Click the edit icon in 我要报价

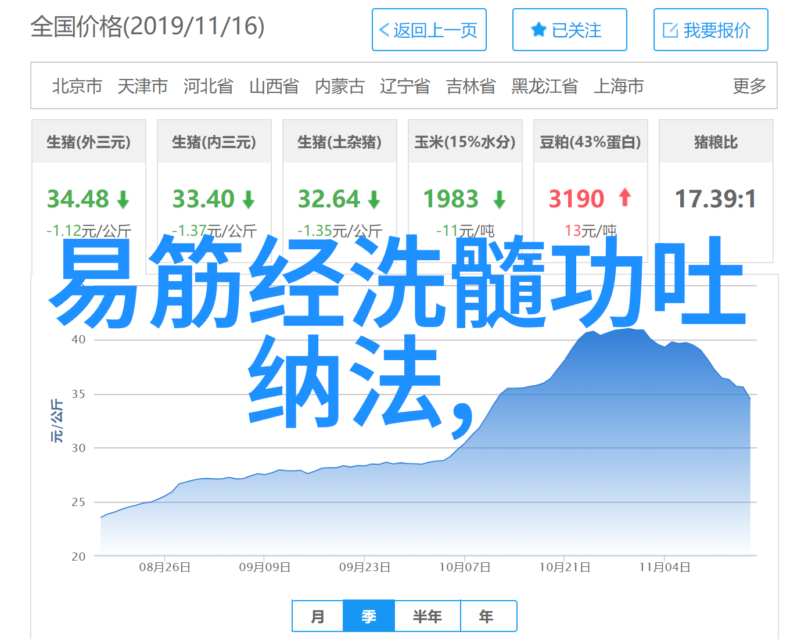click(x=670, y=30)
